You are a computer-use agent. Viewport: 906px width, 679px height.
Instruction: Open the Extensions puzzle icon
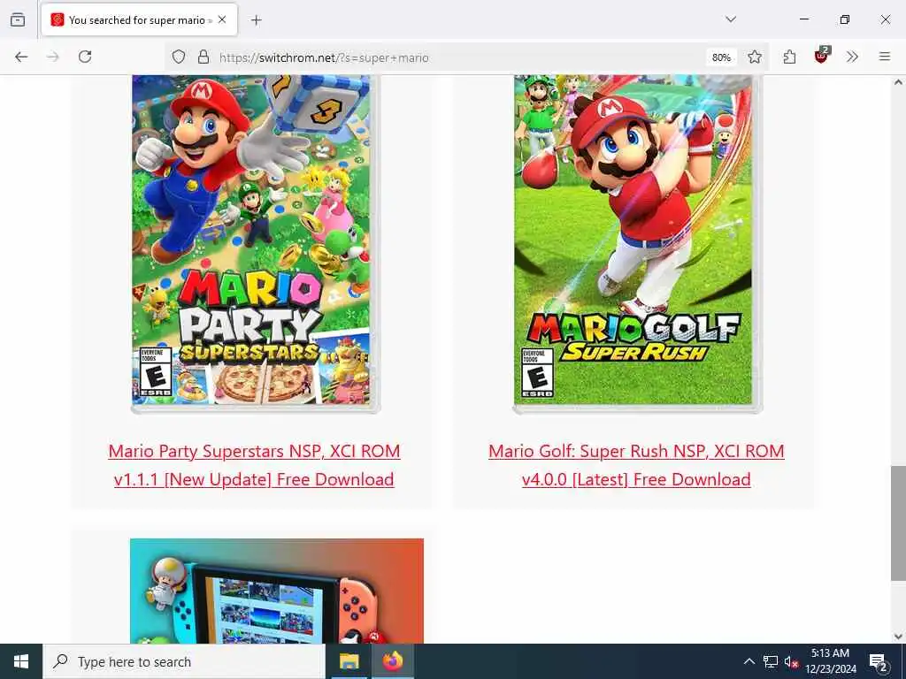coord(790,57)
